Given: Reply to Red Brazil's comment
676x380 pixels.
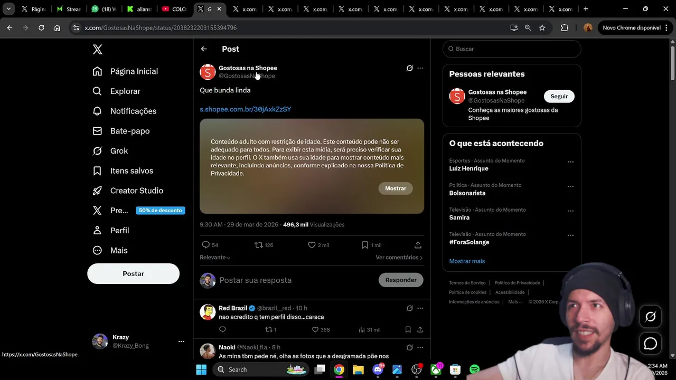Looking at the screenshot, I should pos(222,329).
